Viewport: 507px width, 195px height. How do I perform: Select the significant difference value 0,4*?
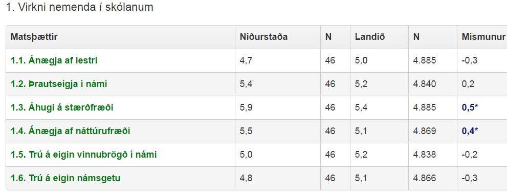click(470, 131)
